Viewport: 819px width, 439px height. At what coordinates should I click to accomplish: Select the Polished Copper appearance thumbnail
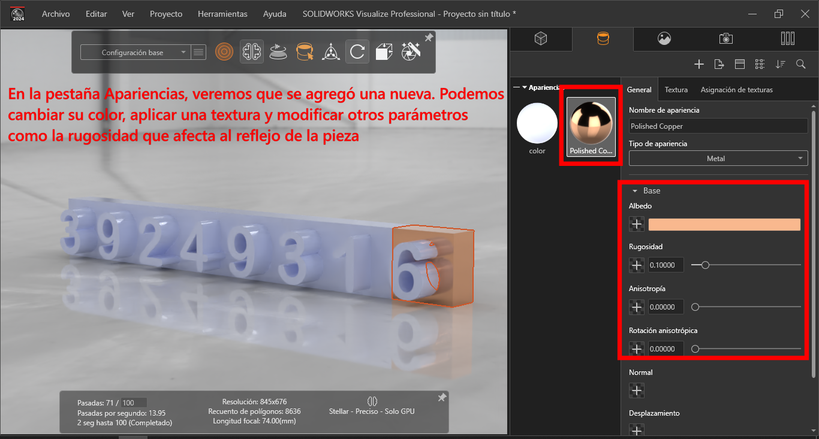(591, 126)
